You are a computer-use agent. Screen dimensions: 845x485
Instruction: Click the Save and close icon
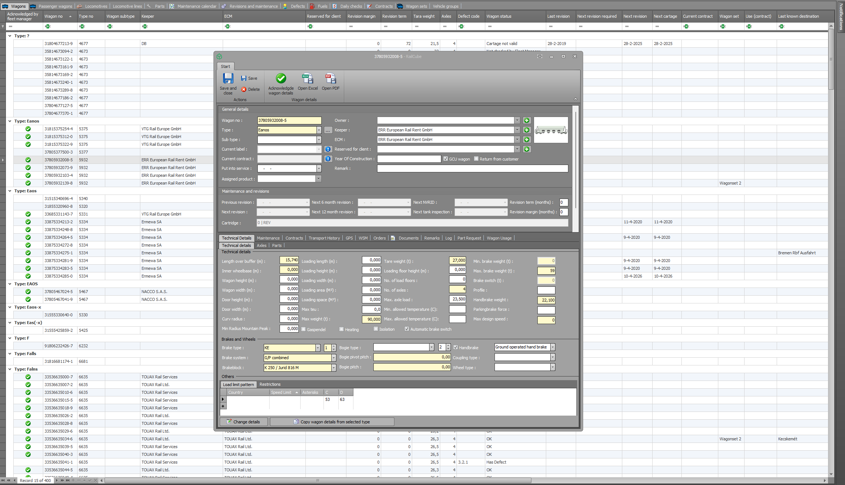(228, 79)
